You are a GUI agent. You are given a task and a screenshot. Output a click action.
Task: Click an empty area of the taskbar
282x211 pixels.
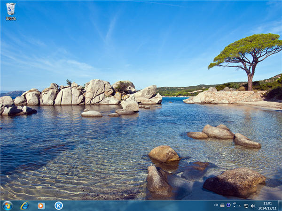pos(141,205)
